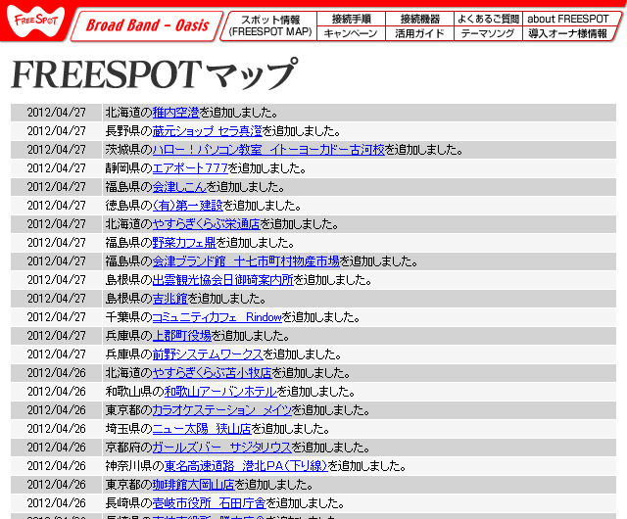Open the やすらぎくらぶ苫小牧店 link
This screenshot has width=627, height=519.
212,373
